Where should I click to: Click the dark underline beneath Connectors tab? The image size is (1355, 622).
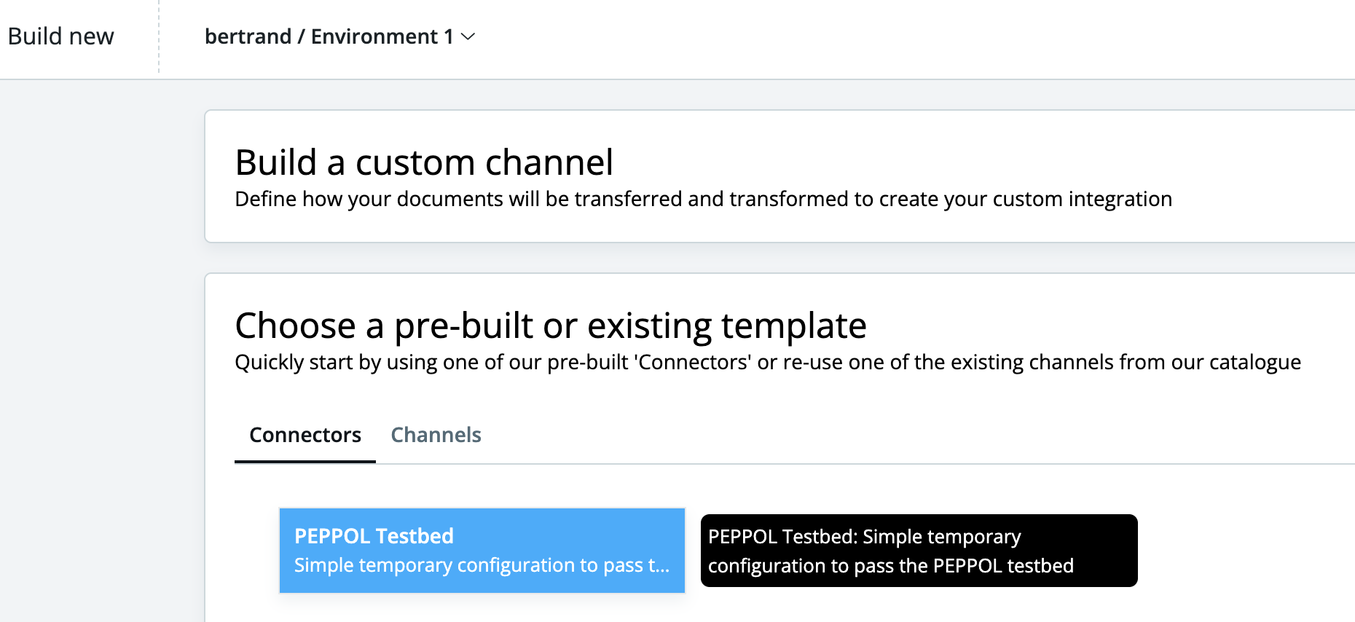point(305,461)
